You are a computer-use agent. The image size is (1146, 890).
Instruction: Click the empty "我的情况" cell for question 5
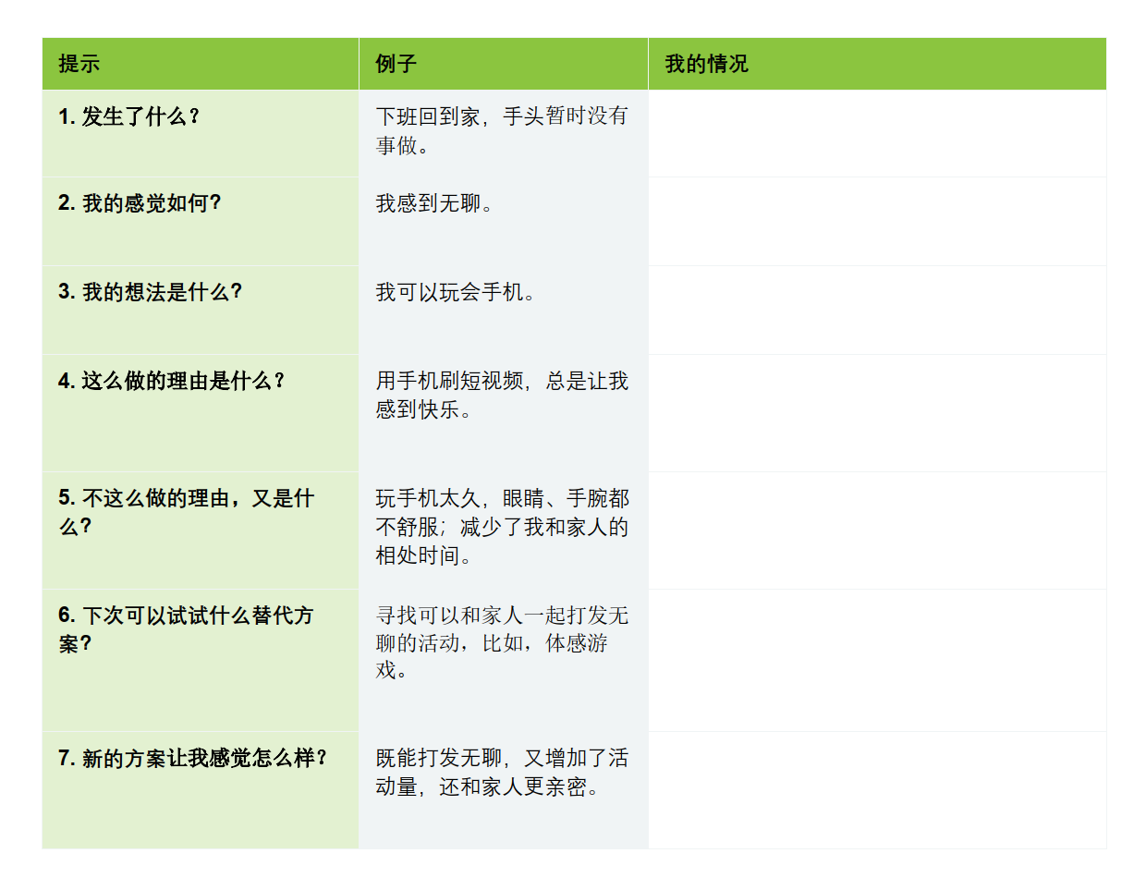point(877,530)
